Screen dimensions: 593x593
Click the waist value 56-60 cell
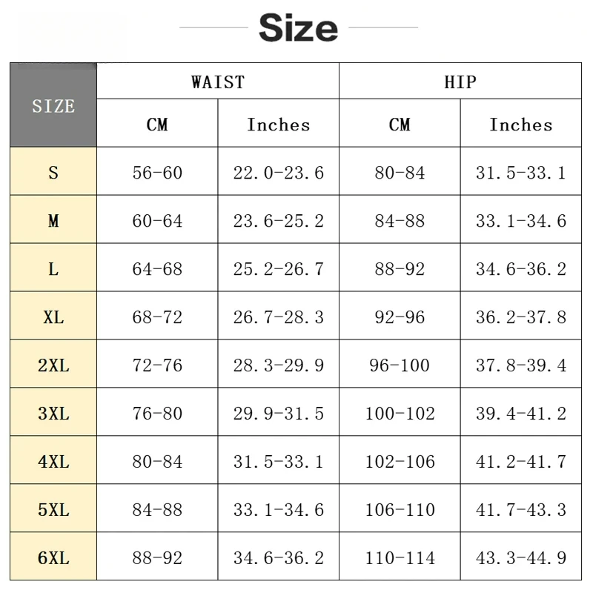pyautogui.click(x=157, y=171)
